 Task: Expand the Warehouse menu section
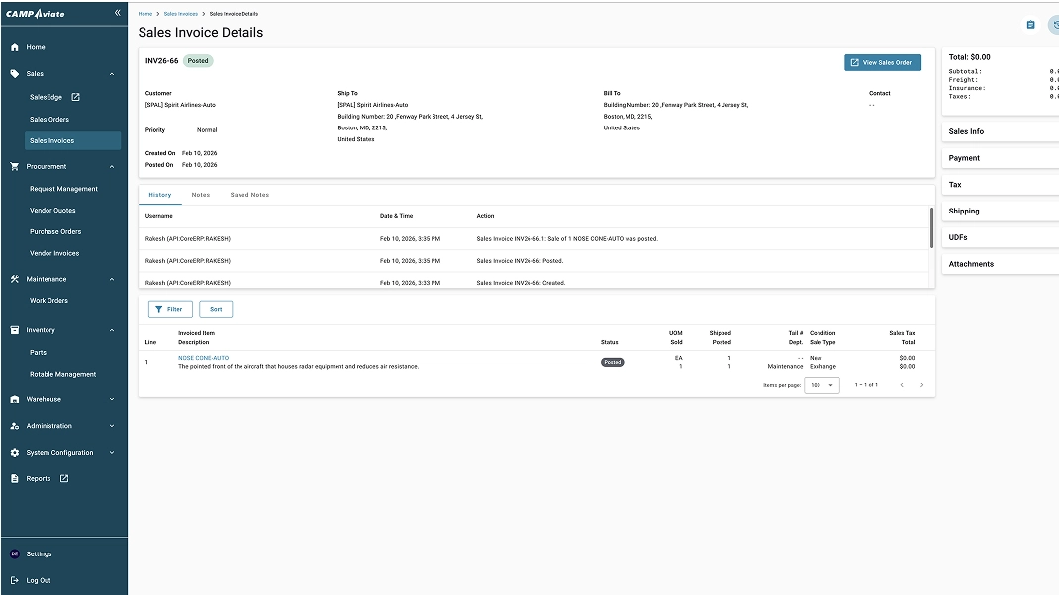tap(112, 399)
